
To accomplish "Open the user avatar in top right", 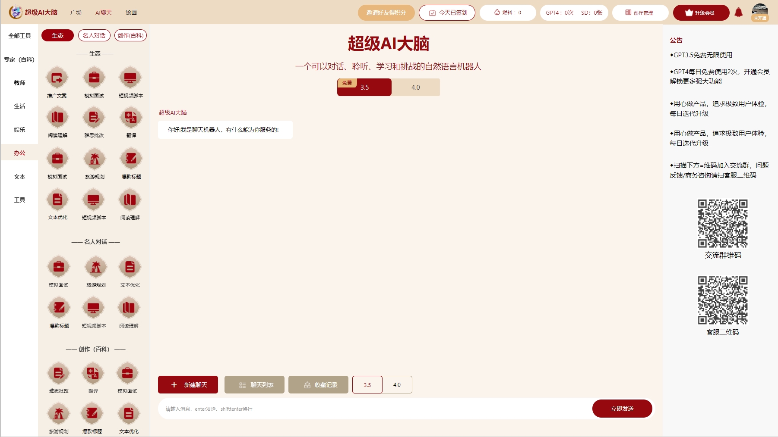I will coord(759,12).
